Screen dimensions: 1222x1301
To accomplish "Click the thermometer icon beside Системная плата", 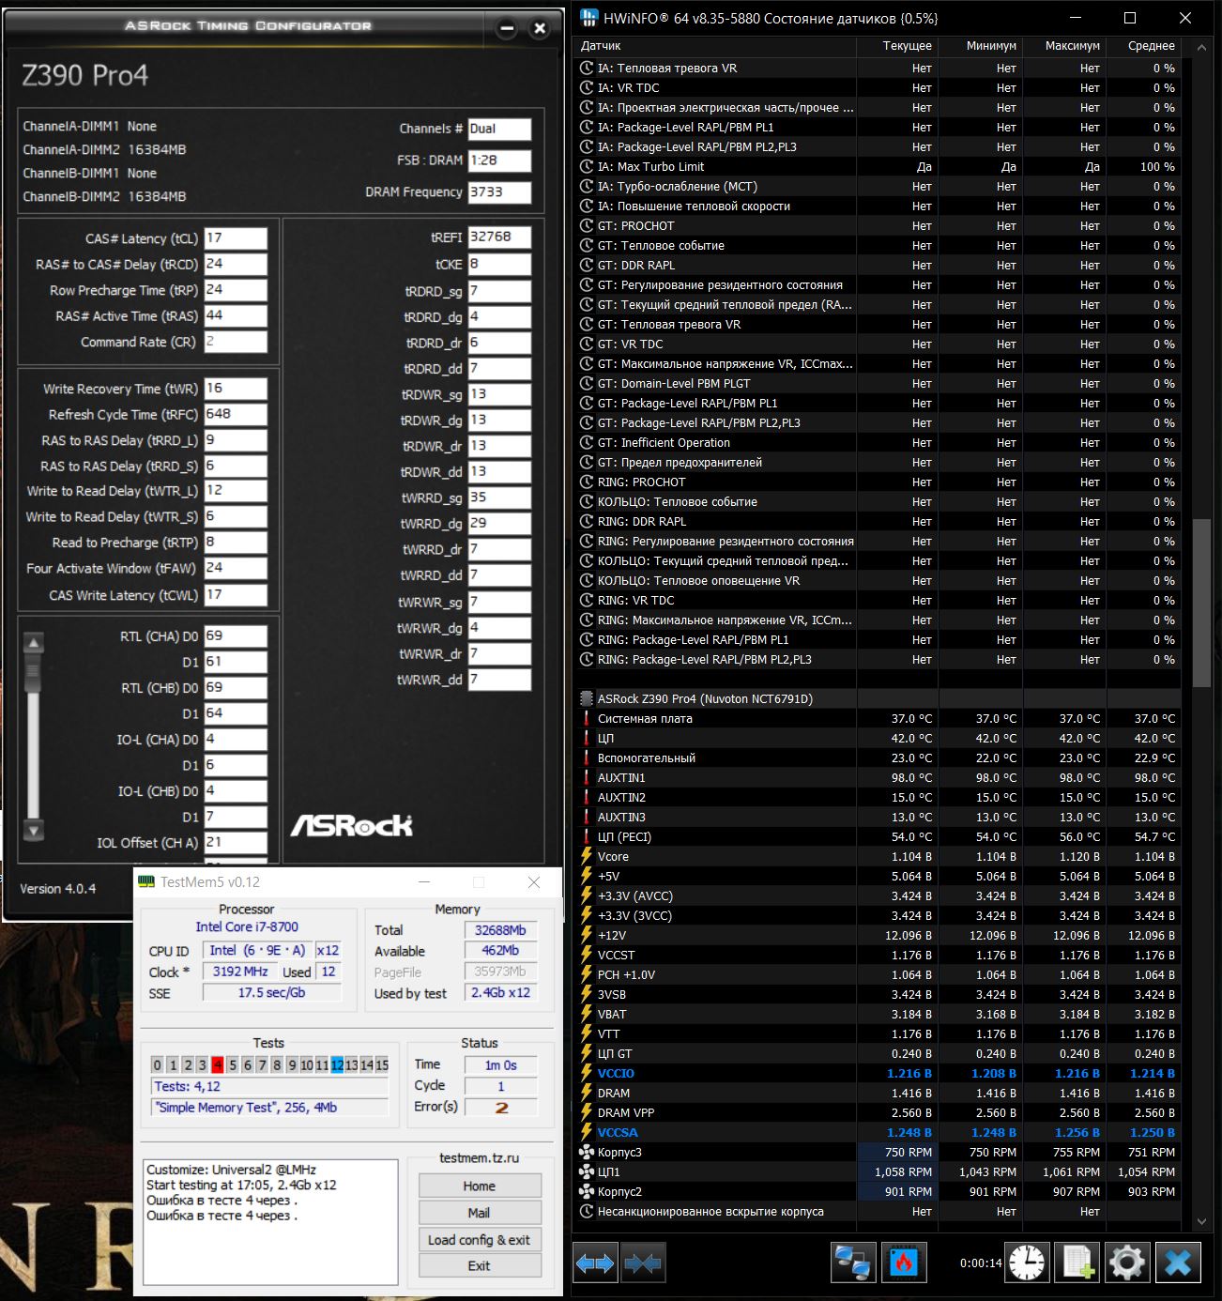I will click(x=587, y=719).
